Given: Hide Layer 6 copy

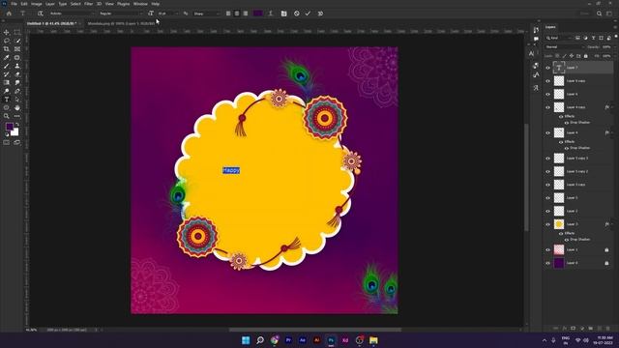Looking at the screenshot, I should 547,81.
